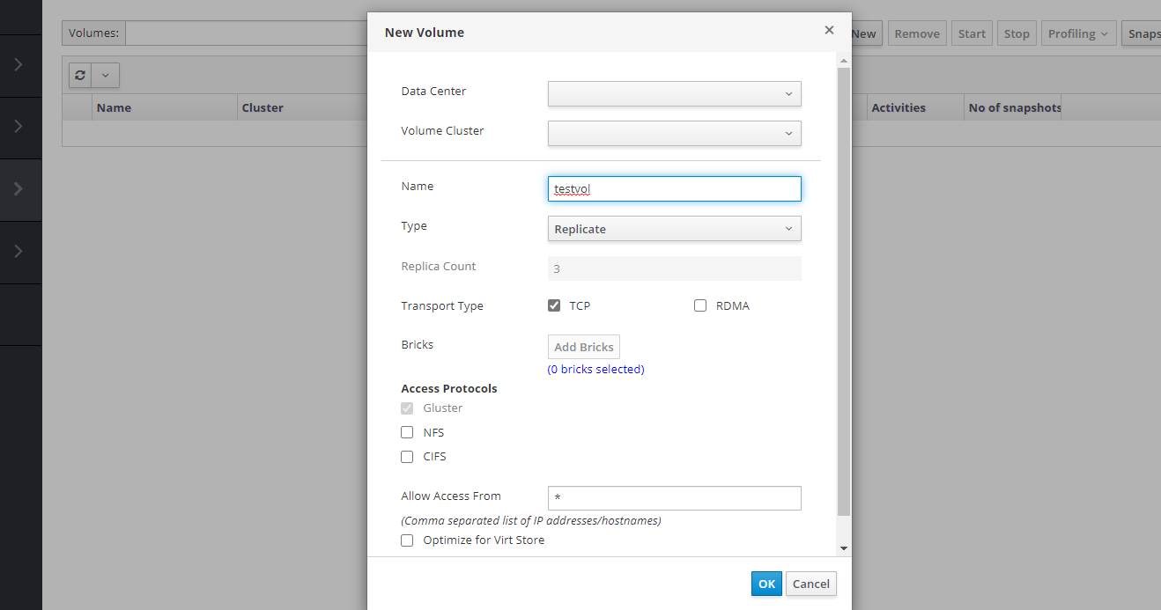Expand the fourth sidebar chevron

(x=18, y=252)
